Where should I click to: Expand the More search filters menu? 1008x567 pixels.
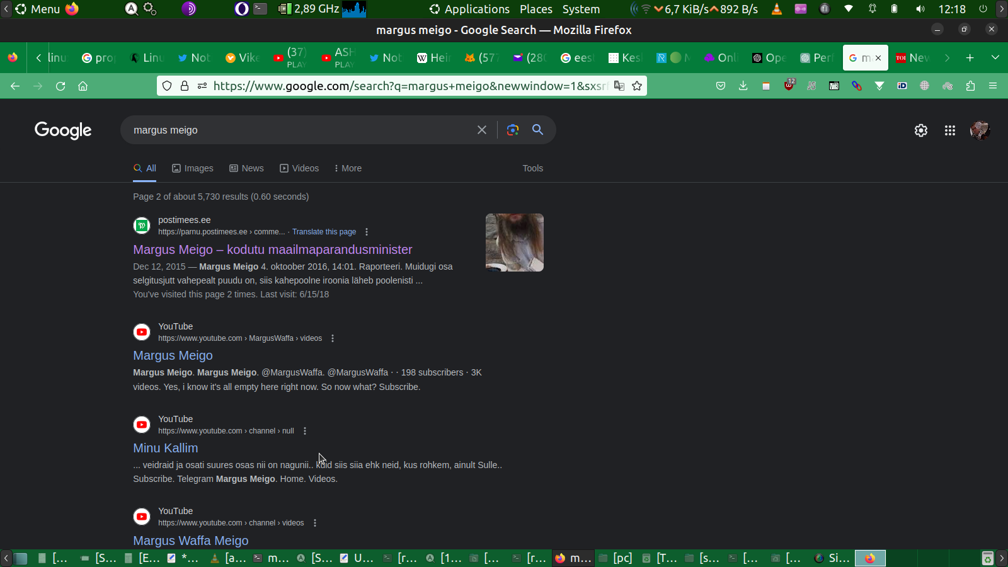[x=348, y=168]
